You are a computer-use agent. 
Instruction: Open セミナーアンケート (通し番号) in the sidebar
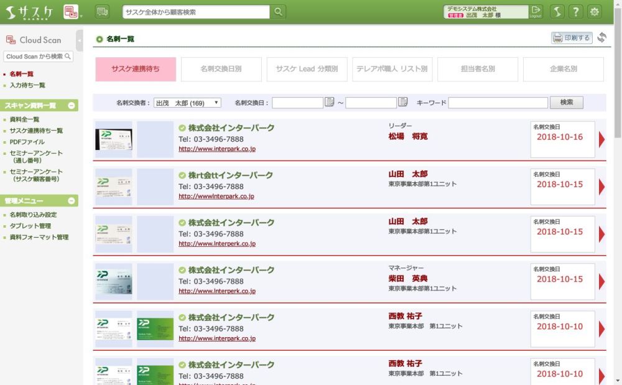[x=36, y=157]
